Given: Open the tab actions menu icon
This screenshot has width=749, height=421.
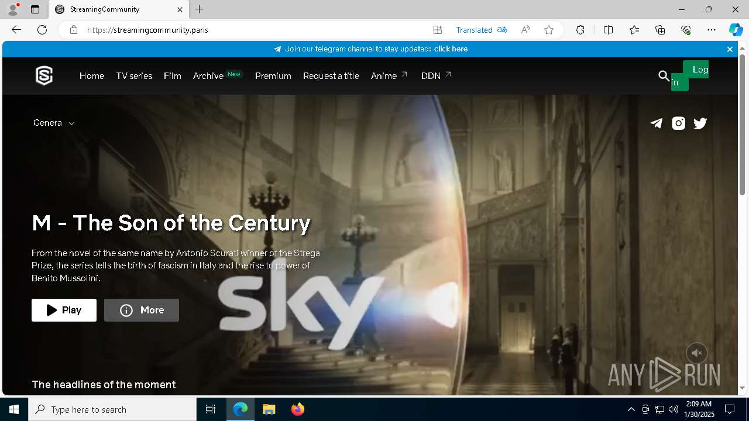Looking at the screenshot, I should tap(35, 9).
